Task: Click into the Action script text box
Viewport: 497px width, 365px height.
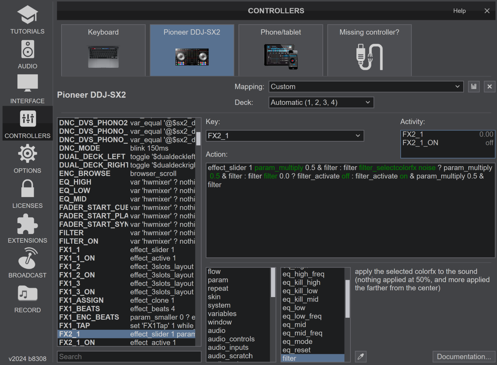Action: tap(350, 210)
